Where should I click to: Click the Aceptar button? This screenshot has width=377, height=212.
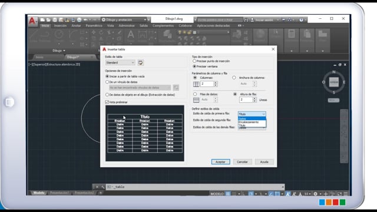coord(220,162)
